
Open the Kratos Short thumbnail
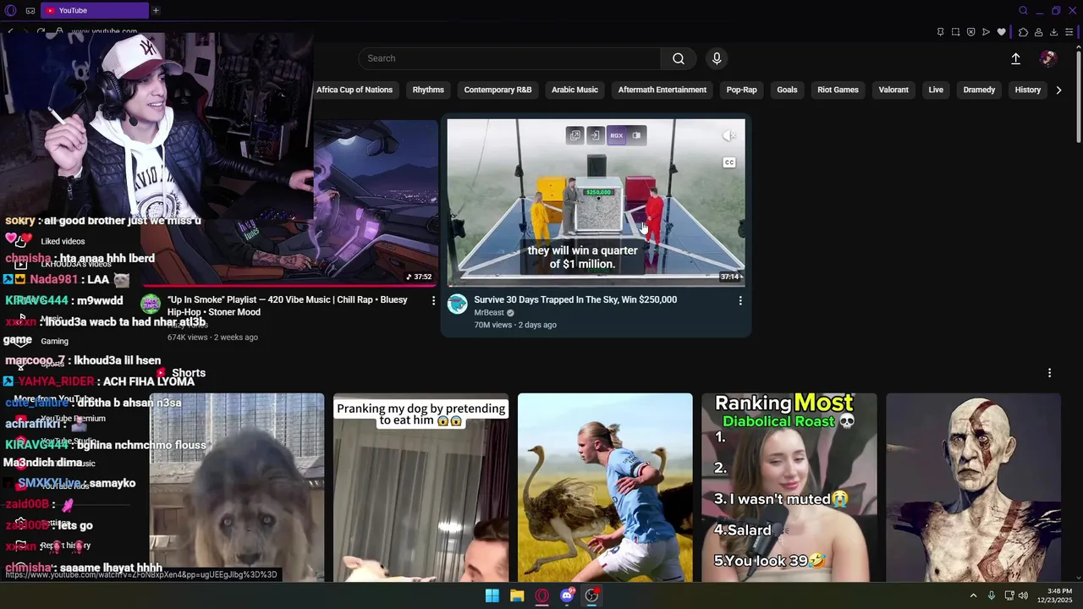click(973, 487)
